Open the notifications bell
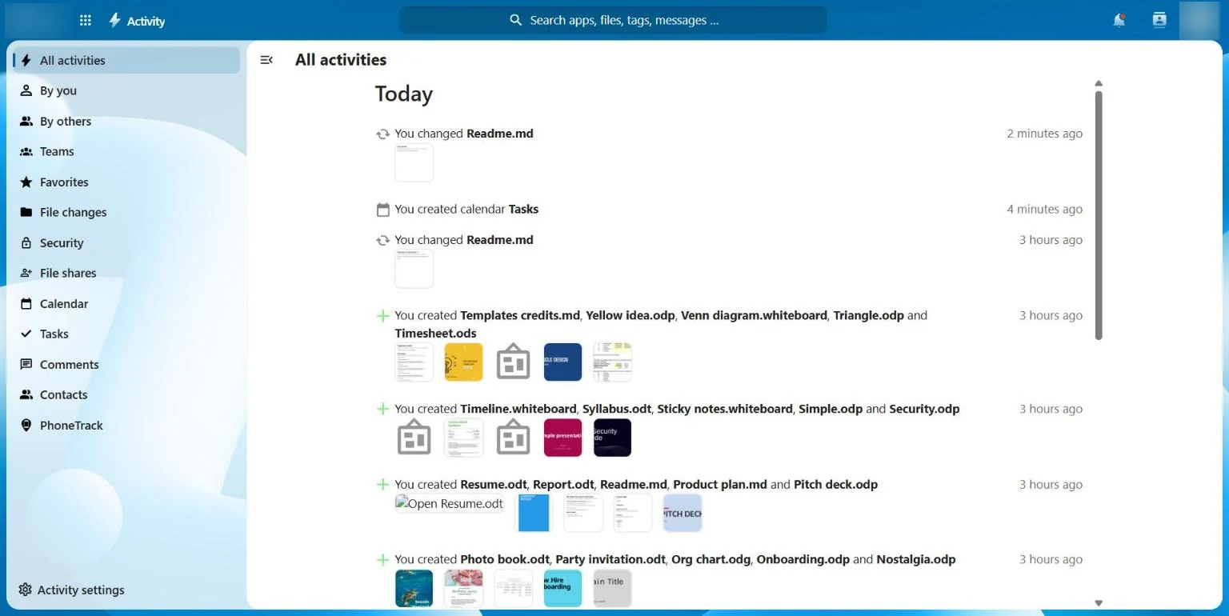Image resolution: width=1229 pixels, height=616 pixels. point(1119,21)
